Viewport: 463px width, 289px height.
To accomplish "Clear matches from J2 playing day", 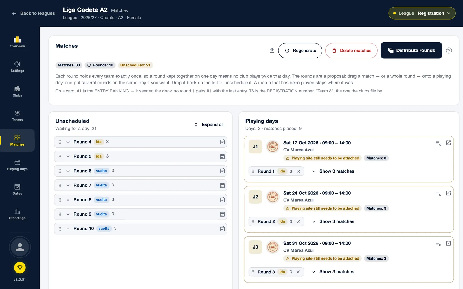I will (x=438, y=193).
